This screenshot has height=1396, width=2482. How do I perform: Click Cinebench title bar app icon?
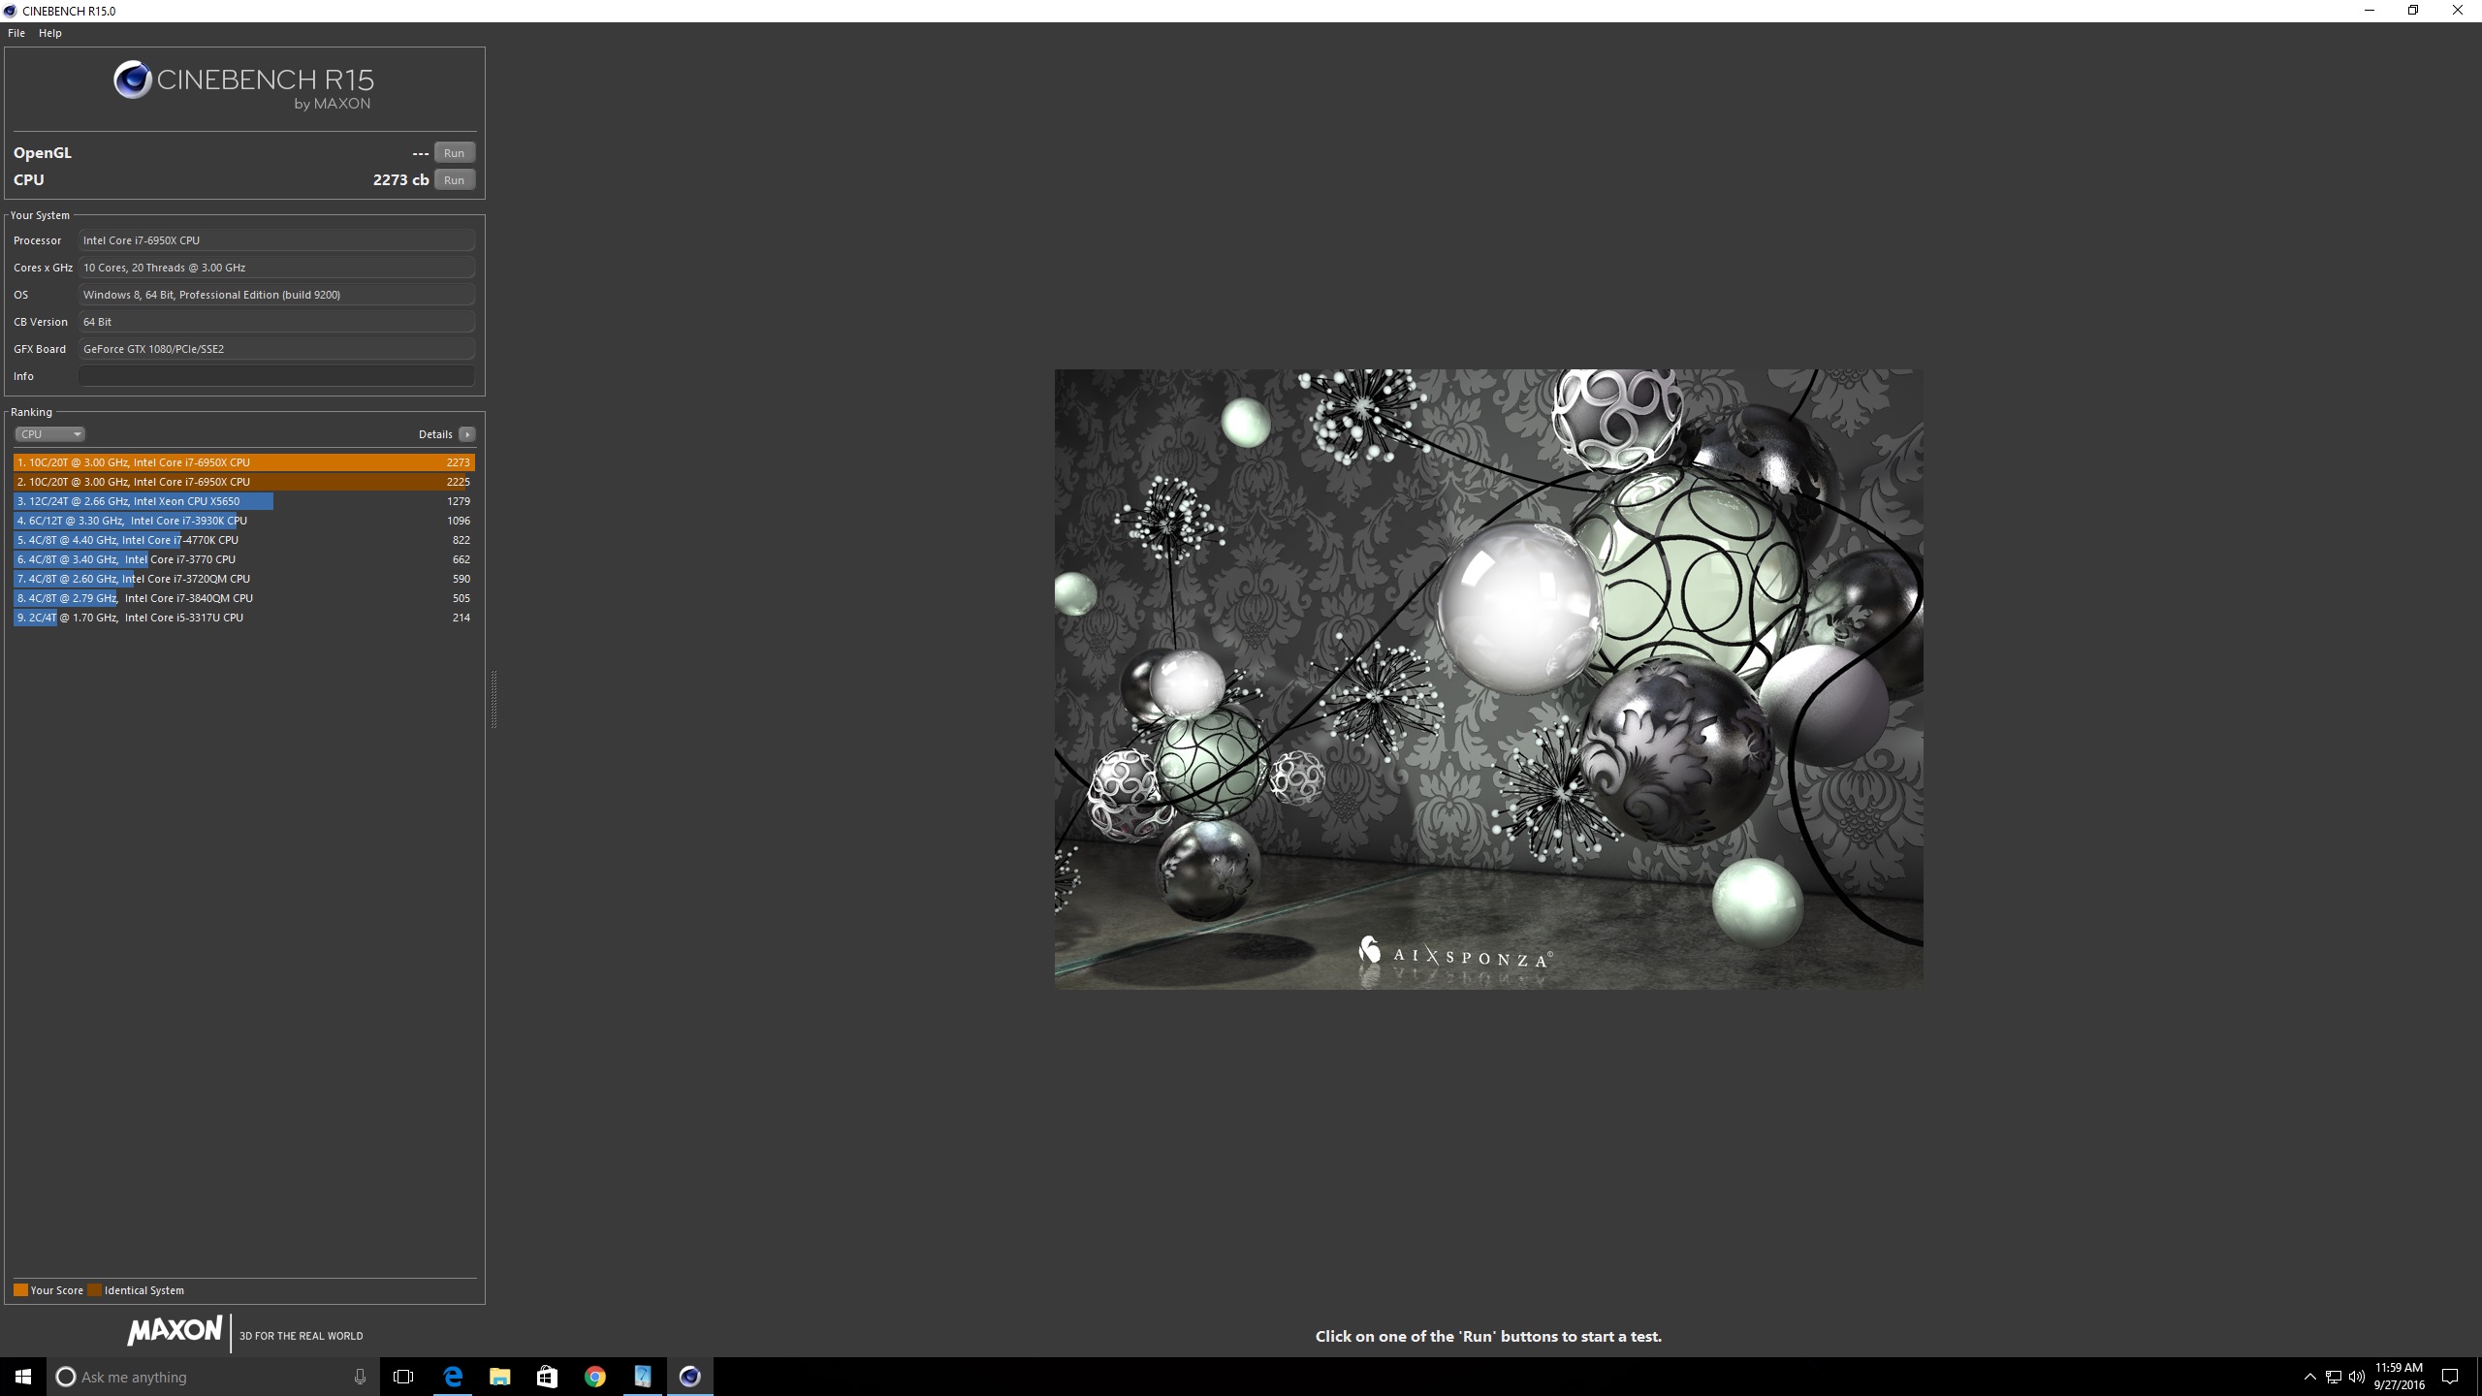coord(10,11)
